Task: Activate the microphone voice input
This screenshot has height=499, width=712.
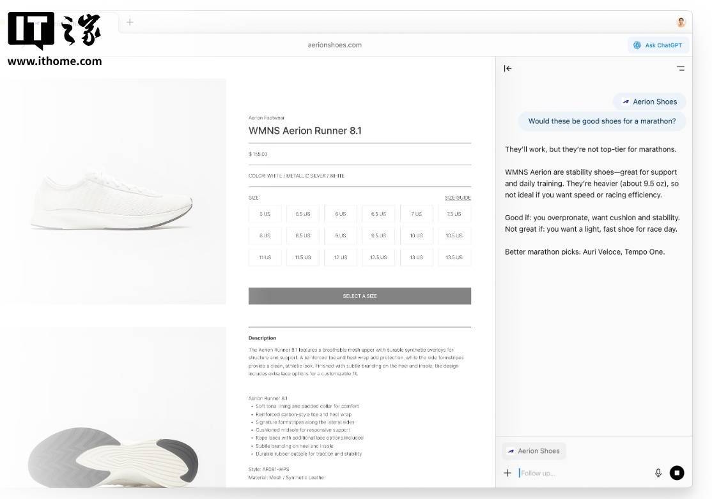Action: point(658,473)
